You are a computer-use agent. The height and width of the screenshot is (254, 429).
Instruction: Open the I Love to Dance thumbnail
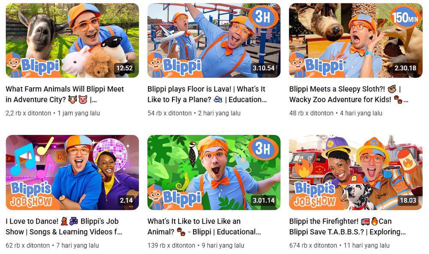coord(72,172)
